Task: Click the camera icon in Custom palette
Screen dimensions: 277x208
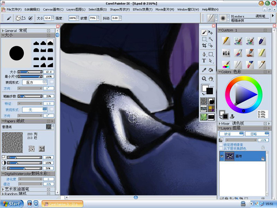Action: pos(226,53)
